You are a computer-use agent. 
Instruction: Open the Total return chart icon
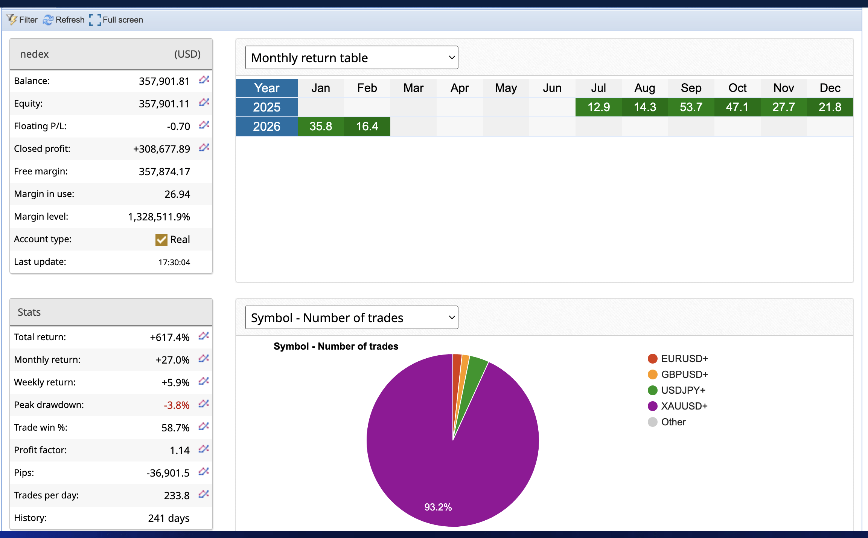(x=204, y=336)
